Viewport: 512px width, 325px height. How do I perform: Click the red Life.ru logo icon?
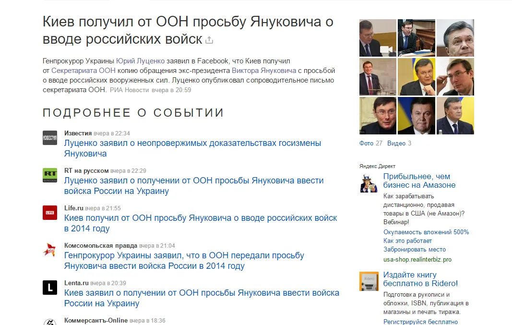coord(50,213)
